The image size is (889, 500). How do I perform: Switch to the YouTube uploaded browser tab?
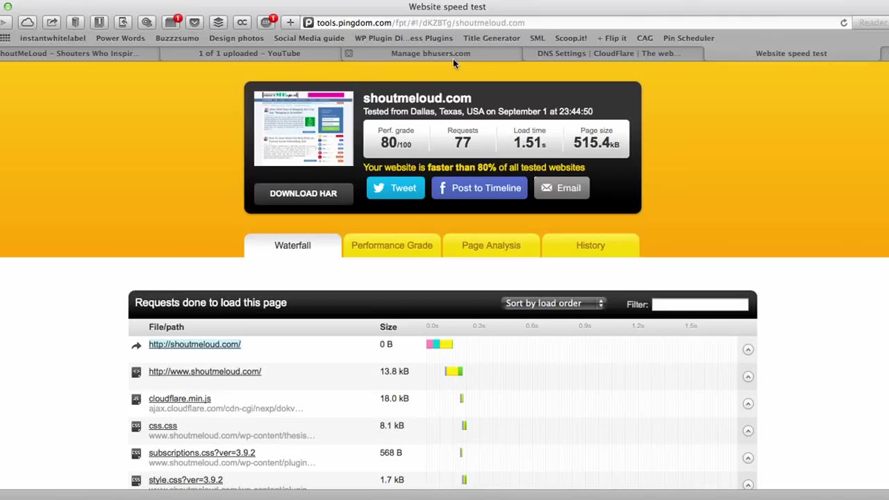[x=249, y=53]
